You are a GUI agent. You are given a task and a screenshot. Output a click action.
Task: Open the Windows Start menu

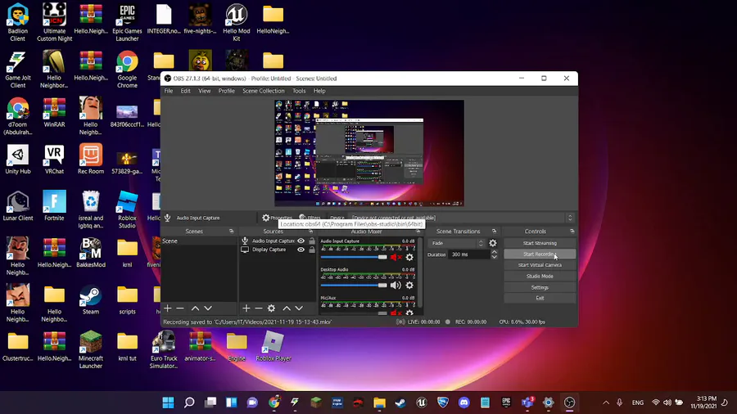(x=168, y=403)
